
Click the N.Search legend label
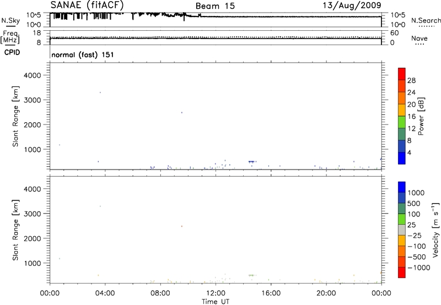(x=426, y=20)
